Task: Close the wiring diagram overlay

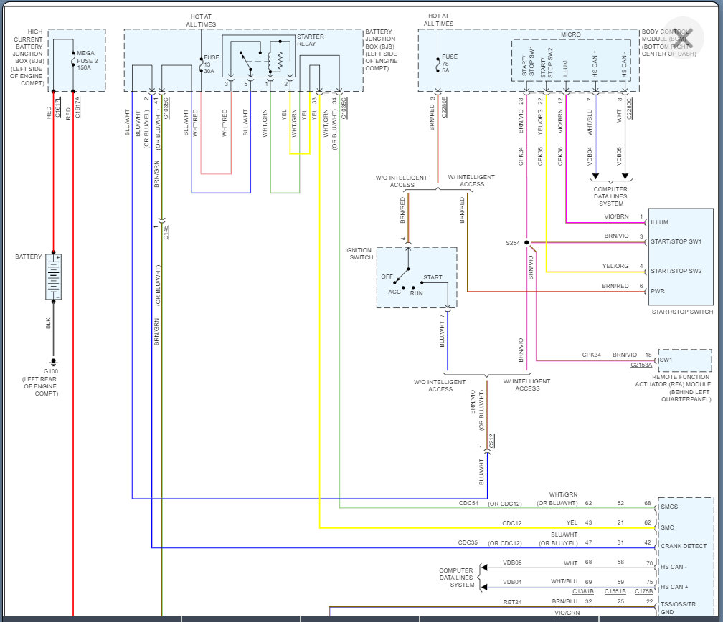Action: 684,38
